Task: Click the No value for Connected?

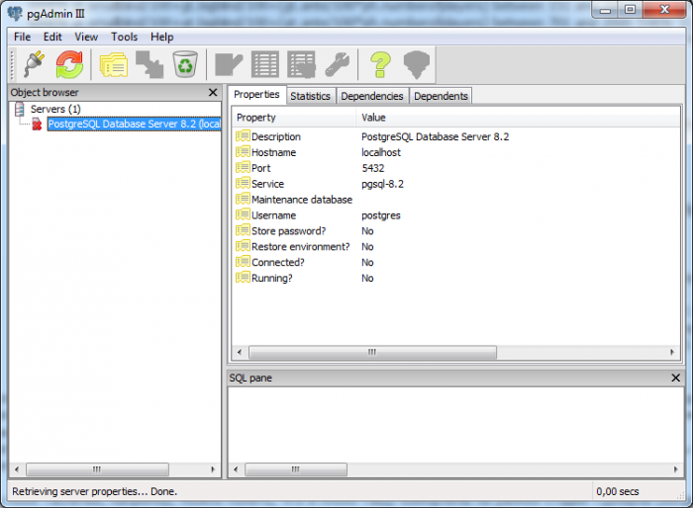Action: [367, 263]
